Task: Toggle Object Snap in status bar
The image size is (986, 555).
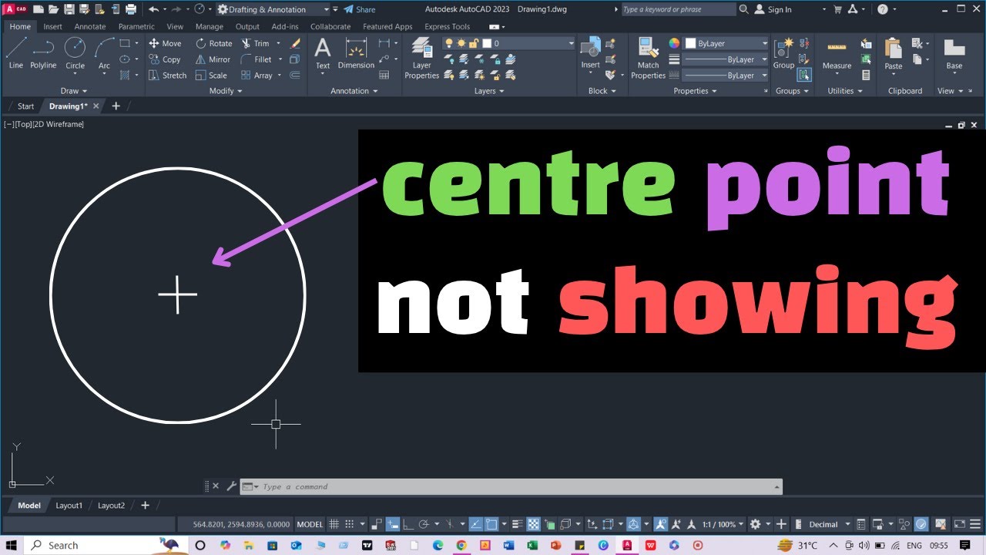Action: click(492, 524)
